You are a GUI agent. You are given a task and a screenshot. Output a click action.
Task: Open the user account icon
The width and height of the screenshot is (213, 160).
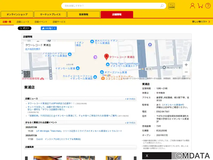(192, 6)
